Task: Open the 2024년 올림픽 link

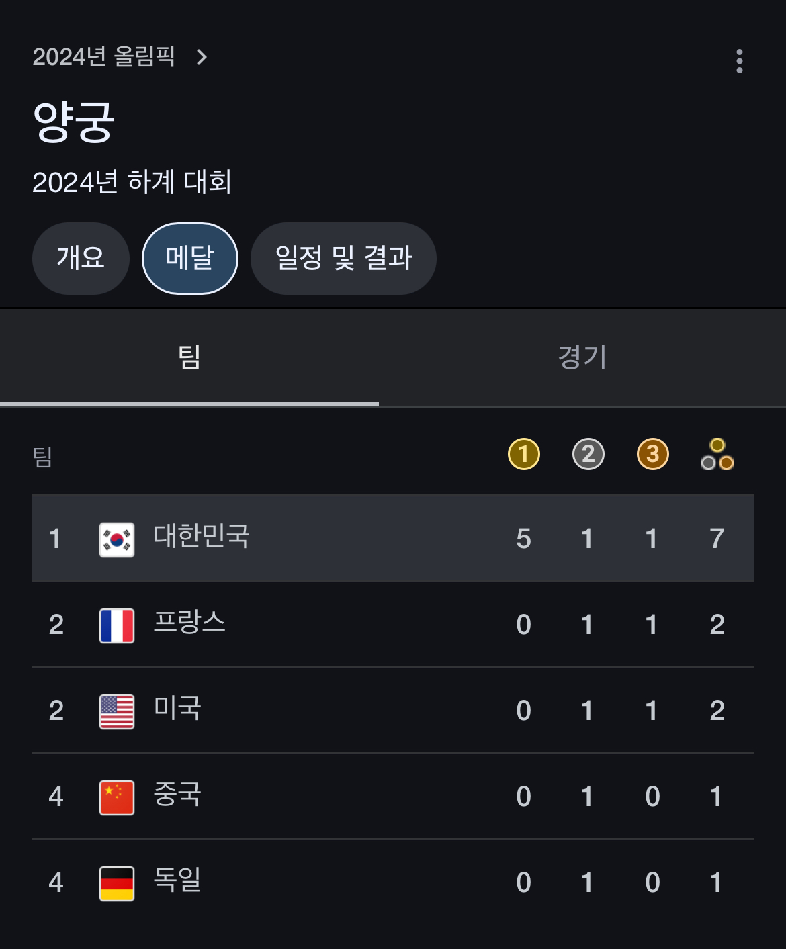Action: [103, 57]
